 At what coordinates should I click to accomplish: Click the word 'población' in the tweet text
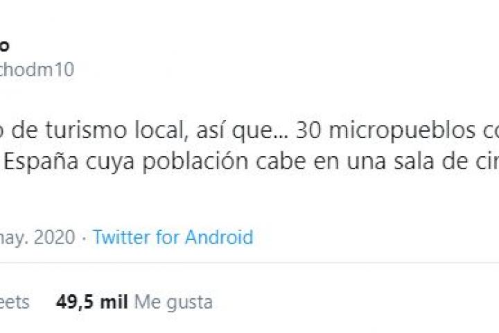(x=195, y=162)
